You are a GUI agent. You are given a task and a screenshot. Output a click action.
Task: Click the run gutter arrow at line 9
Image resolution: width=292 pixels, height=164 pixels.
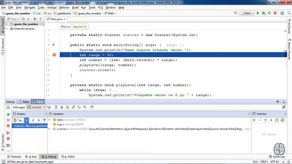[54, 45]
